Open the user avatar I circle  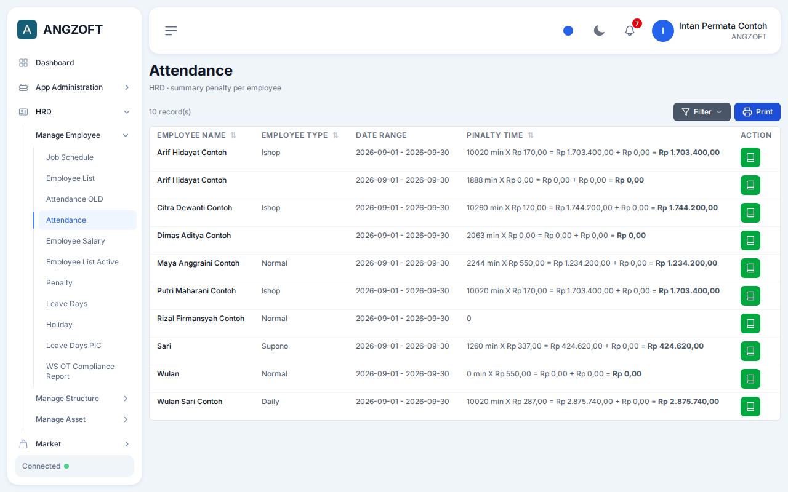(x=663, y=31)
